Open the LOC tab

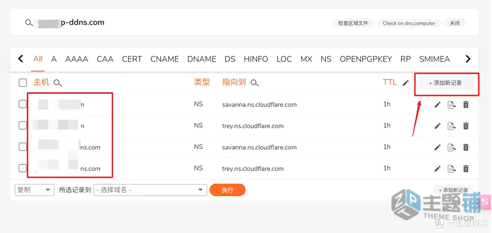coord(284,59)
